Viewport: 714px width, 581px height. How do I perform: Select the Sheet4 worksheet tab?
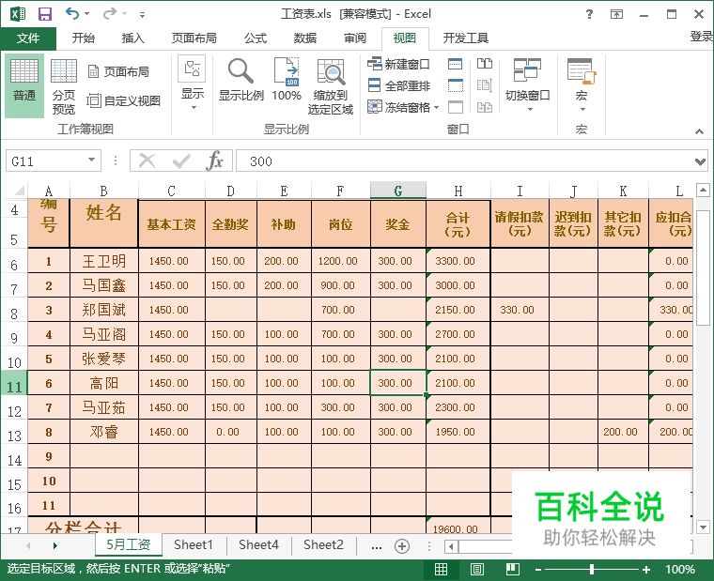[258, 544]
